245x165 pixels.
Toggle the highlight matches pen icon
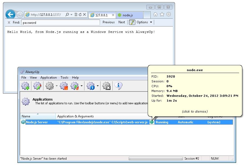point(132,22)
